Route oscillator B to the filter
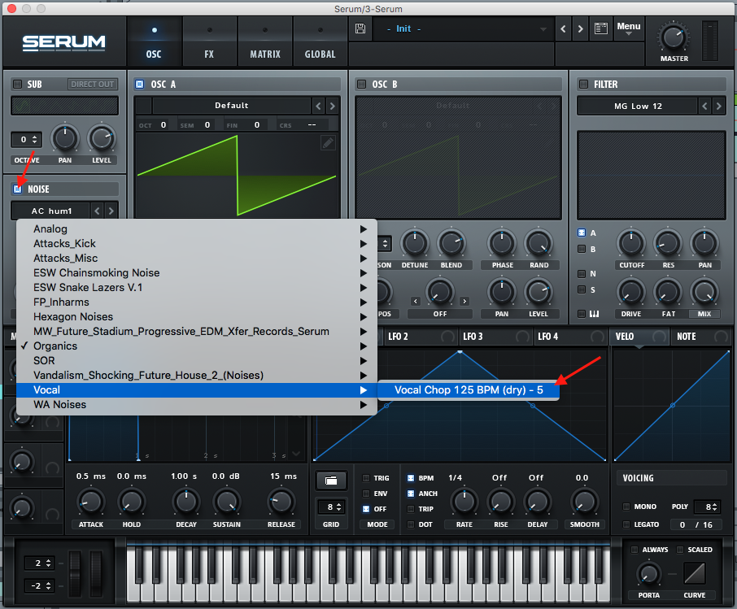Viewport: 737px width, 609px height. (582, 249)
